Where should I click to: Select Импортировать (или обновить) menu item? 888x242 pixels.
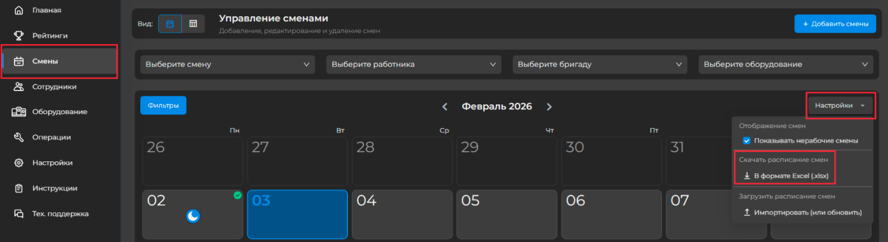(807, 212)
